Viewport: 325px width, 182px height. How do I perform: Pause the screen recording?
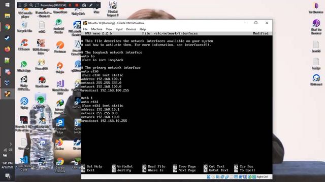tap(70, 5)
